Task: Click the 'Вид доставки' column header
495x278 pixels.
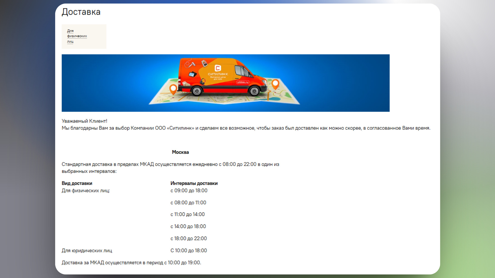Action: click(77, 183)
